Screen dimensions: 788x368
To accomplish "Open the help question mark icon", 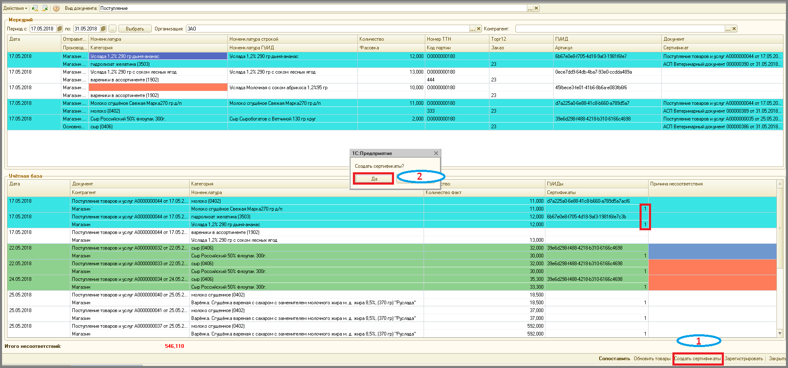I will (x=56, y=8).
